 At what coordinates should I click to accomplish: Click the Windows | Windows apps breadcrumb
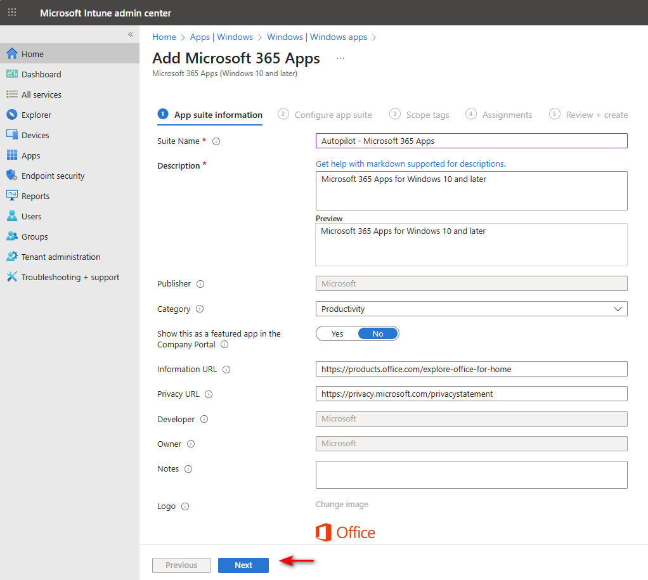coord(317,37)
